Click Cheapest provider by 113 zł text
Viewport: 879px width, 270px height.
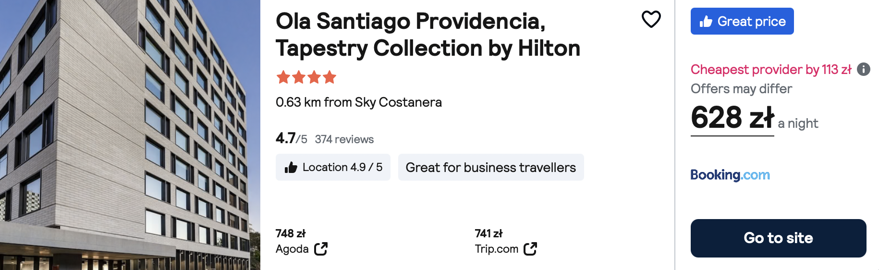pos(771,70)
